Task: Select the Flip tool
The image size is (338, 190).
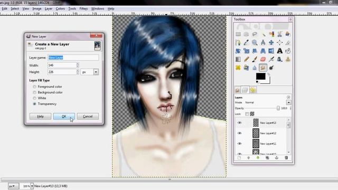Action: (x=271, y=51)
